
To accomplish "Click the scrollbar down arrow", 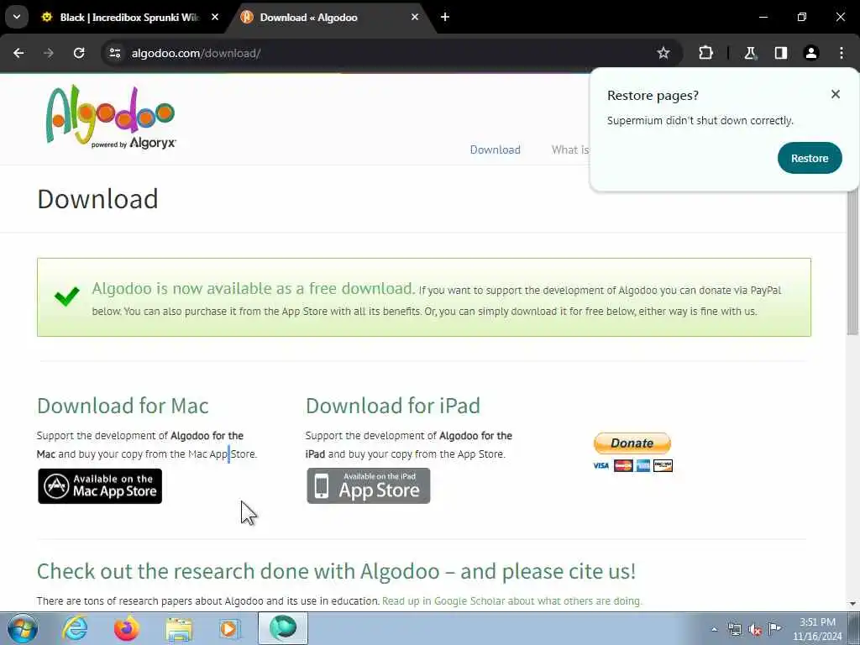I will (853, 604).
